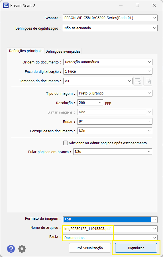Viewport: 163px width, 257px height.
Task: Open the Origem do documento dropdown
Action: click(x=108, y=62)
